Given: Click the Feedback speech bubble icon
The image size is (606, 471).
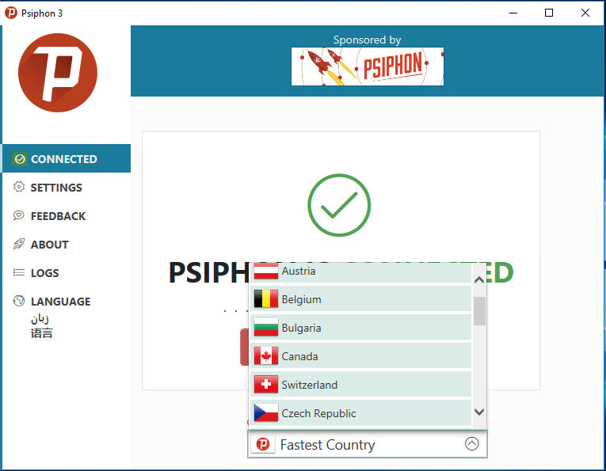Looking at the screenshot, I should coord(18,215).
